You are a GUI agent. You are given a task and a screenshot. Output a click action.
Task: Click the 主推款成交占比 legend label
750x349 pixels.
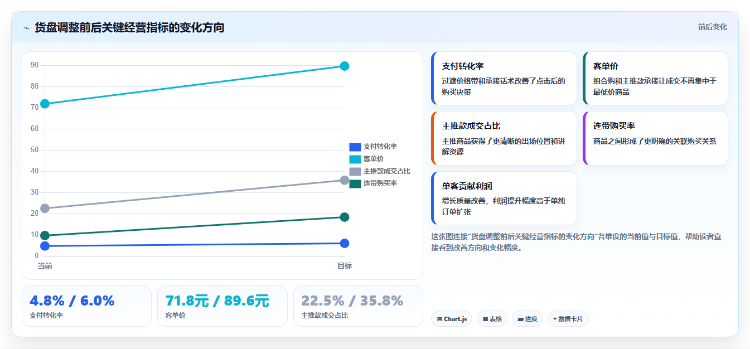(x=387, y=171)
